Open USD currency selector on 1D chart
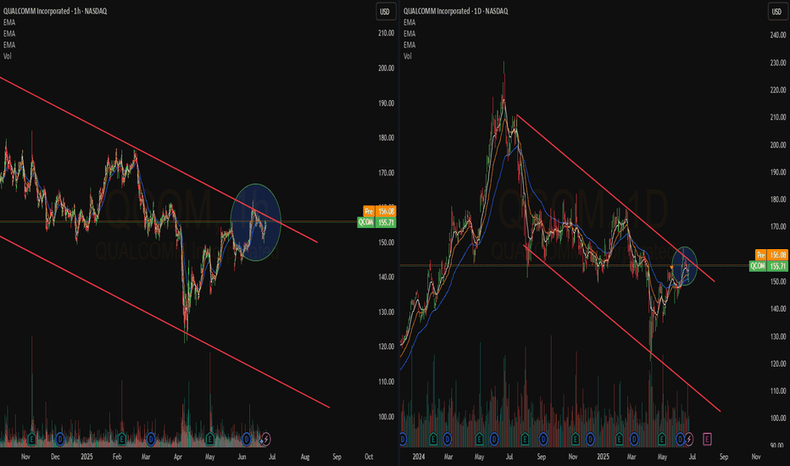This screenshot has width=790, height=466. pos(777,12)
